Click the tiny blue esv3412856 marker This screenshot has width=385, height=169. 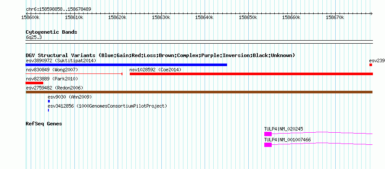(48, 110)
